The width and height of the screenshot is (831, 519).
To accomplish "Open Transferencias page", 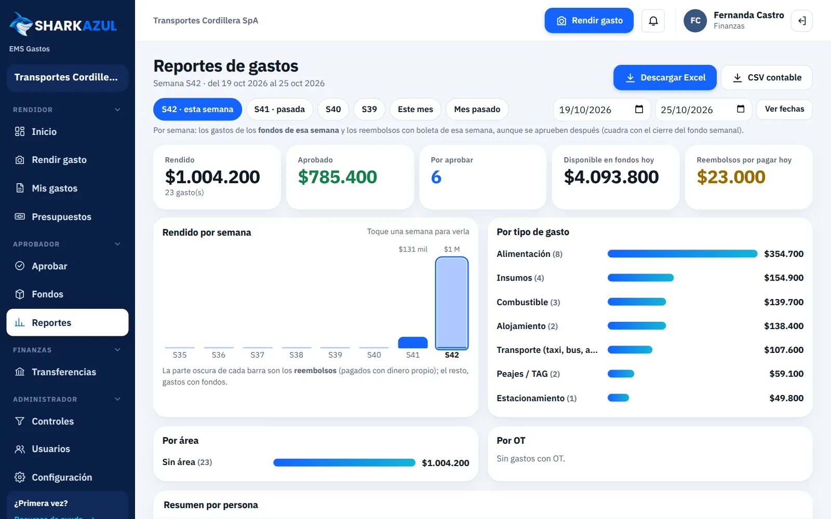I will pyautogui.click(x=68, y=372).
